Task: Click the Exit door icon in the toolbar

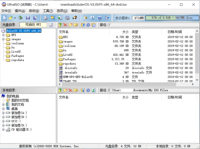Action: (107, 18)
